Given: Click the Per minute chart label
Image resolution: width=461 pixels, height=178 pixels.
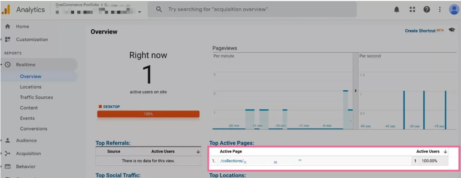Looking at the screenshot, I should [224, 56].
